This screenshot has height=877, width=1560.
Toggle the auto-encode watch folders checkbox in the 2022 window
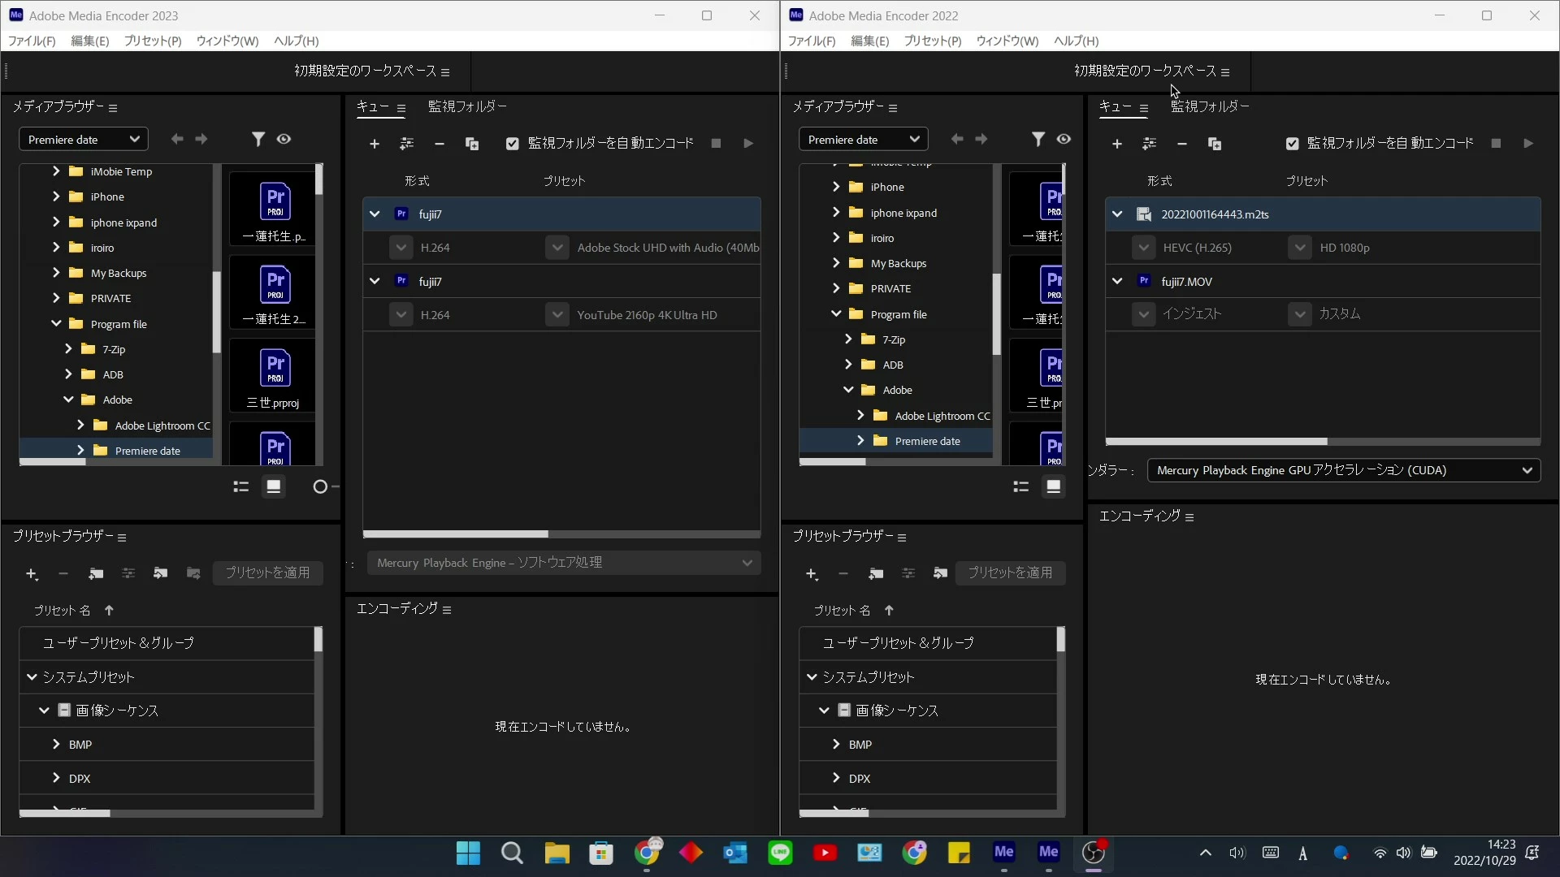[x=1292, y=144]
